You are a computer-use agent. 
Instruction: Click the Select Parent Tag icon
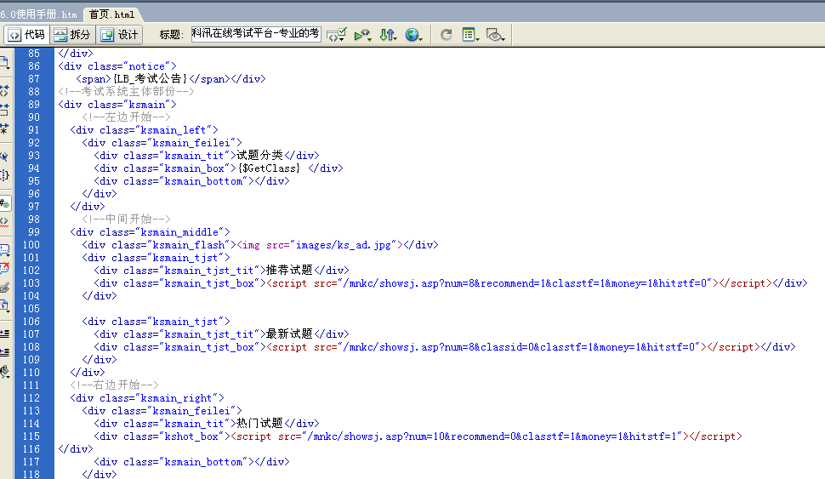pos(4,156)
